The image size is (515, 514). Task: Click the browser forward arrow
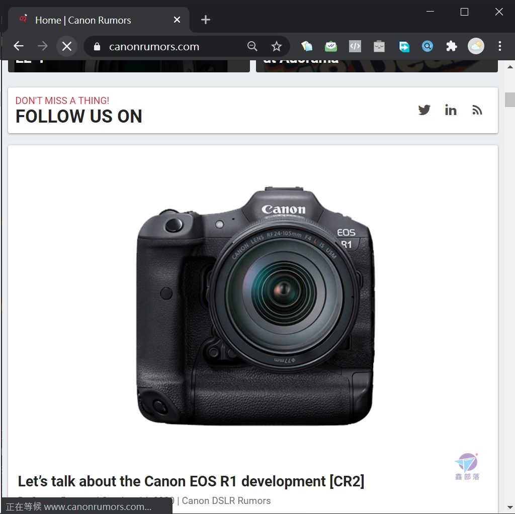43,46
